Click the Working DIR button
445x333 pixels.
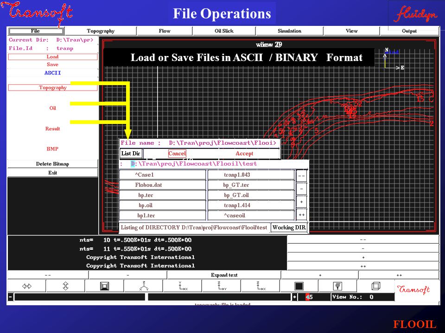click(x=289, y=228)
